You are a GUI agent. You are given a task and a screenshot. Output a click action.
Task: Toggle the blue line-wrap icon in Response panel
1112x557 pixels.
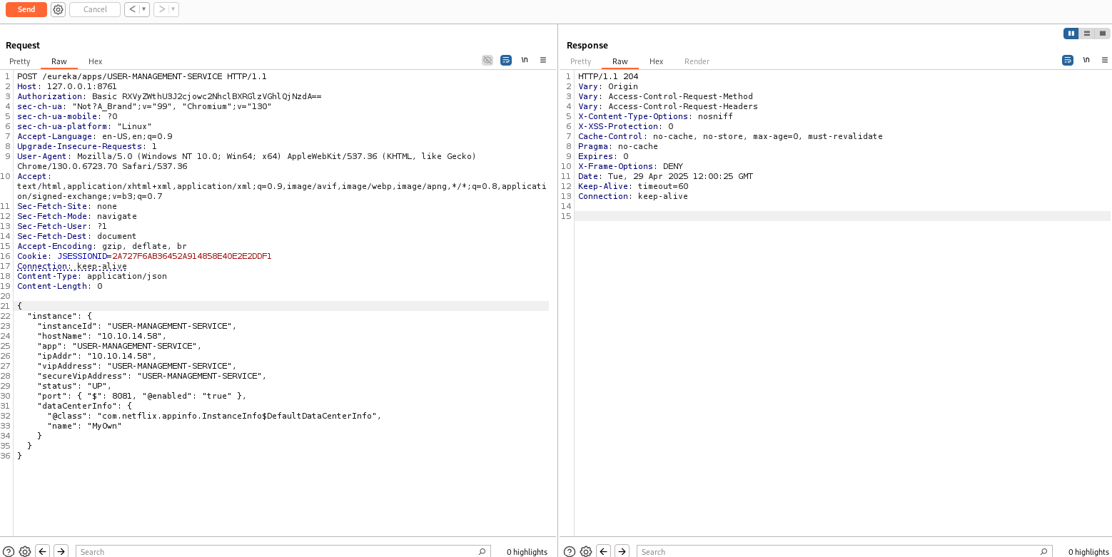[1068, 60]
